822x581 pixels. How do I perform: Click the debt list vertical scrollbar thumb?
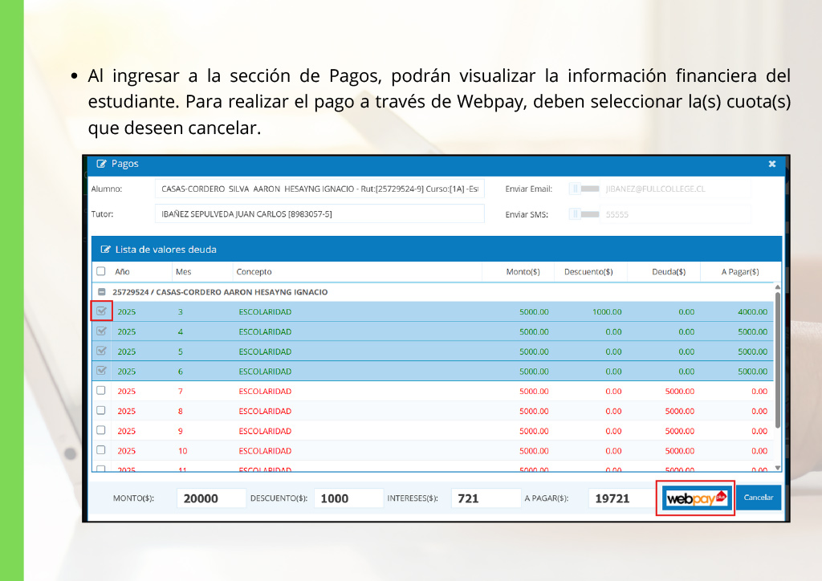(x=777, y=360)
